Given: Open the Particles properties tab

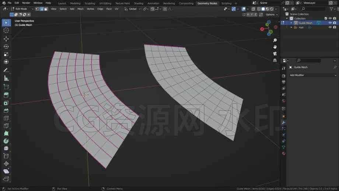Looking at the screenshot, I should click(x=284, y=129).
